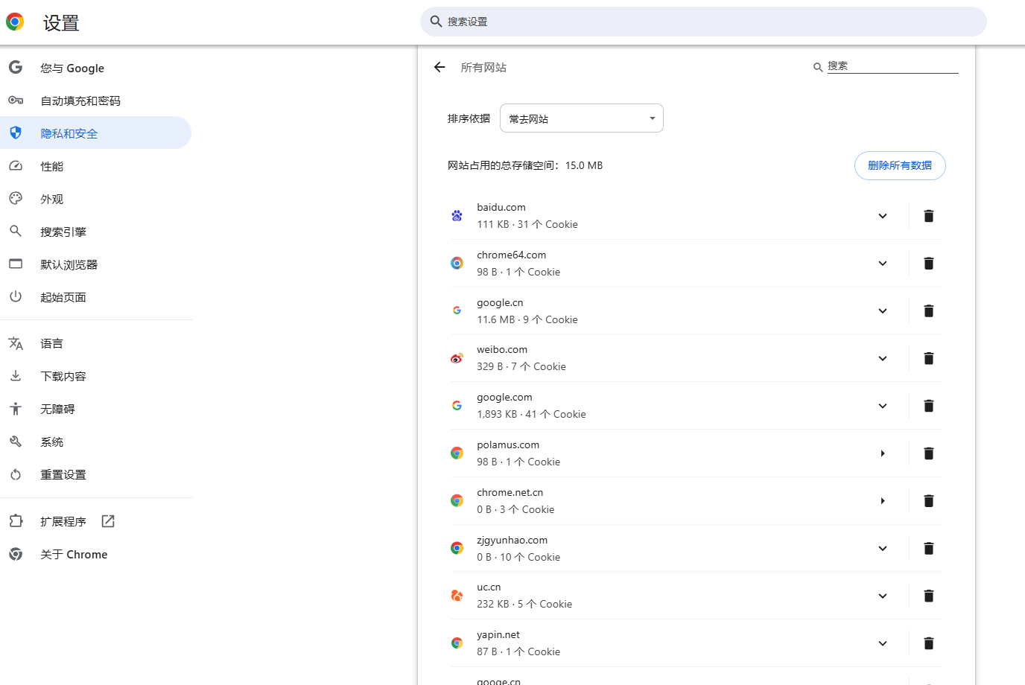Delete uc.cn stored data via trash icon
1025x685 pixels.
point(928,596)
